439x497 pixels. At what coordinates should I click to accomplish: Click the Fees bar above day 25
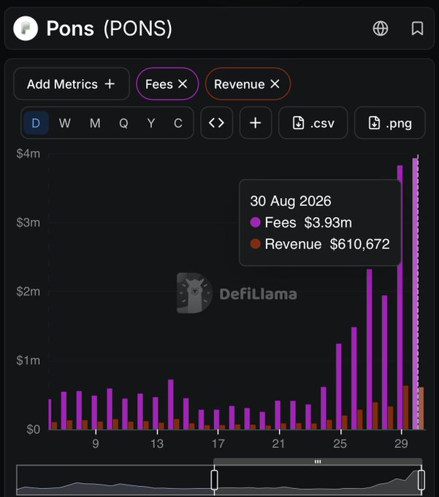pos(339,387)
